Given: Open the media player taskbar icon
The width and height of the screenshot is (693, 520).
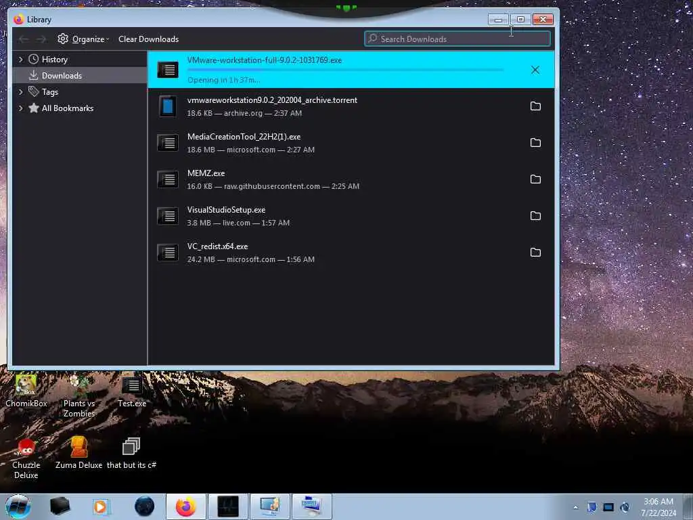Looking at the screenshot, I should click(100, 506).
